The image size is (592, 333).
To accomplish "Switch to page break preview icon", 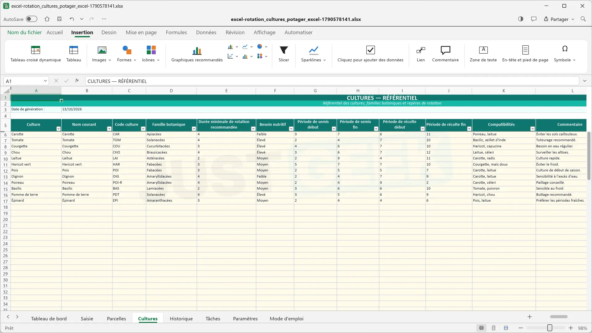I will click(x=506, y=328).
